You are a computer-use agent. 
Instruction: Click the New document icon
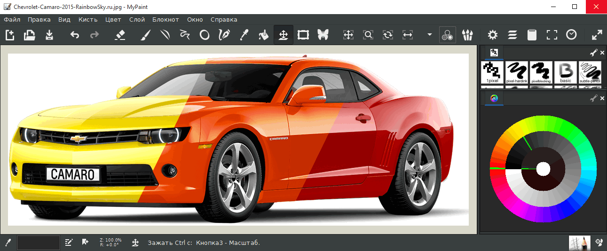click(10, 35)
